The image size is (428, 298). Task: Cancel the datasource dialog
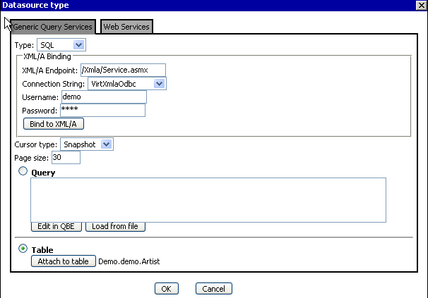(x=213, y=288)
